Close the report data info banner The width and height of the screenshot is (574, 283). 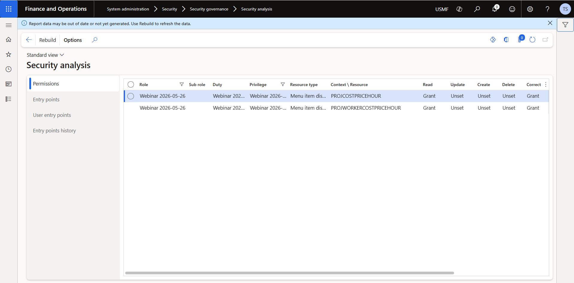550,23
